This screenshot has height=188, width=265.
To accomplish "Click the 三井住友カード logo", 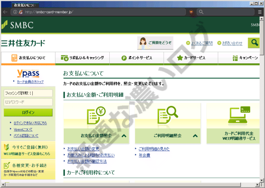I will [x=23, y=43].
